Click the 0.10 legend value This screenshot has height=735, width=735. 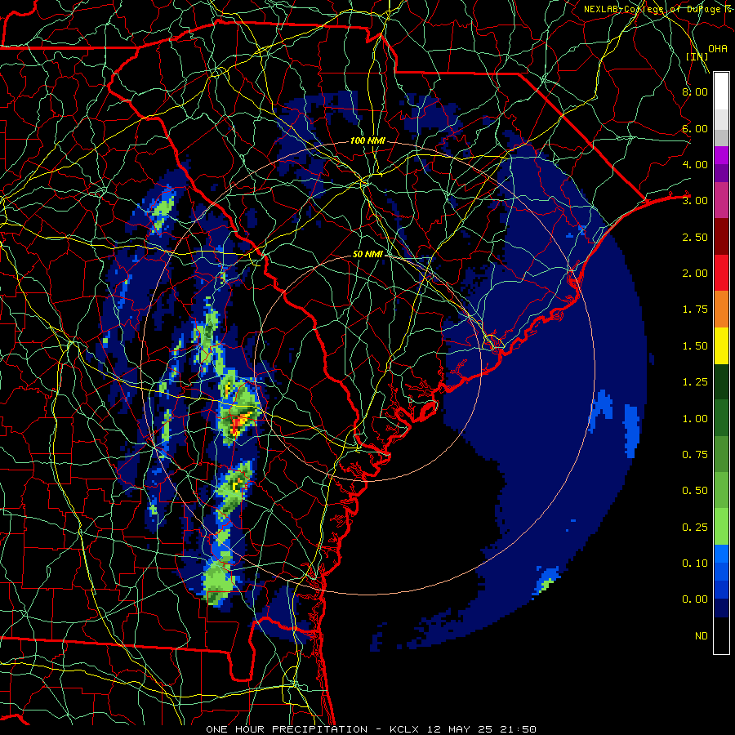695,563
